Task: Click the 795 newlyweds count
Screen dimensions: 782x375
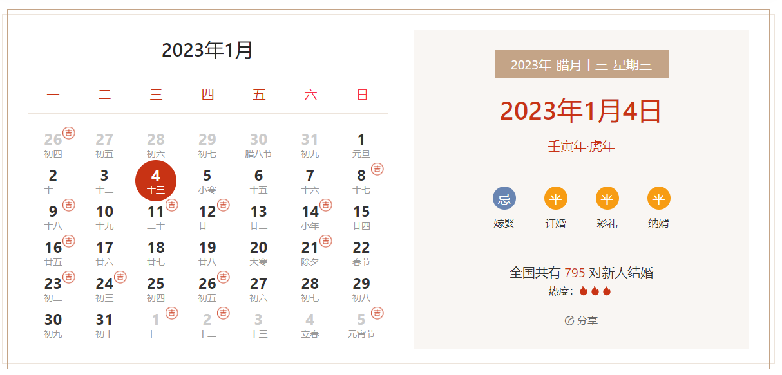Action: [x=575, y=273]
